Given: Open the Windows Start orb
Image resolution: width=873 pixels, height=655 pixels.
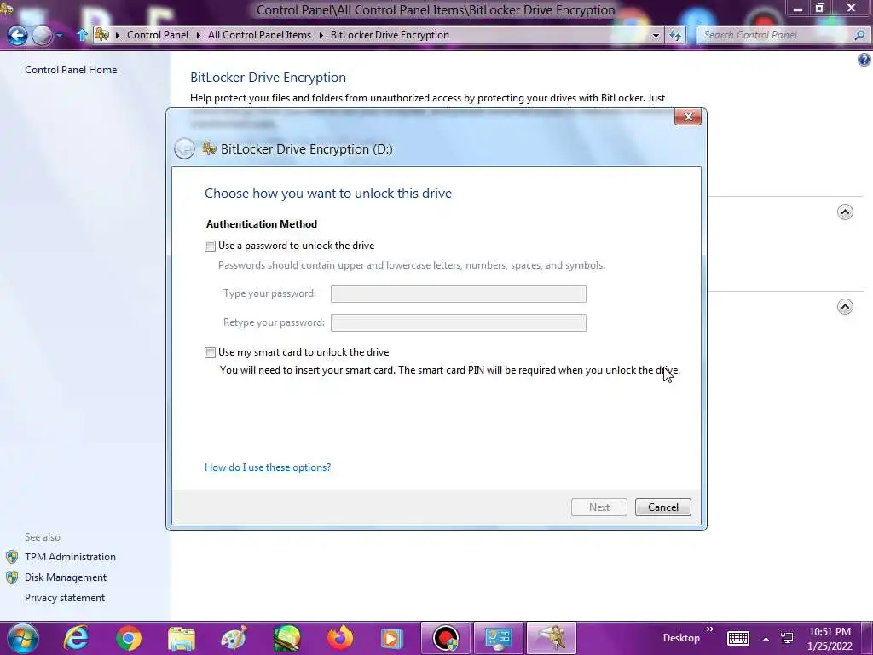Looking at the screenshot, I should coord(21,638).
